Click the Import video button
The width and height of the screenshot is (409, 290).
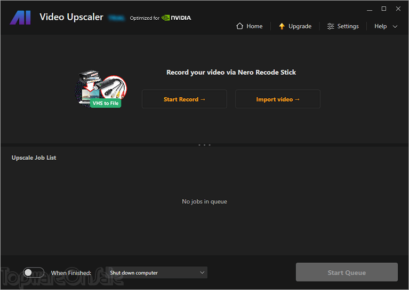pos(278,99)
